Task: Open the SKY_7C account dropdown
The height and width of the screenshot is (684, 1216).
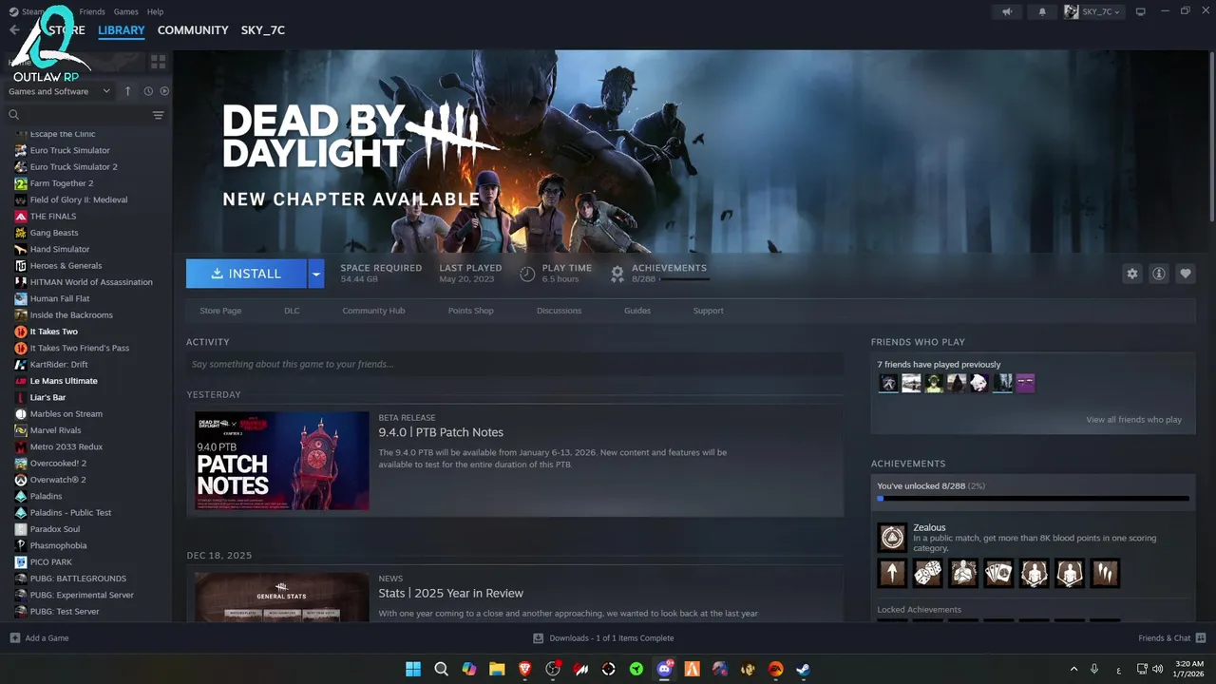Action: pos(1093,11)
